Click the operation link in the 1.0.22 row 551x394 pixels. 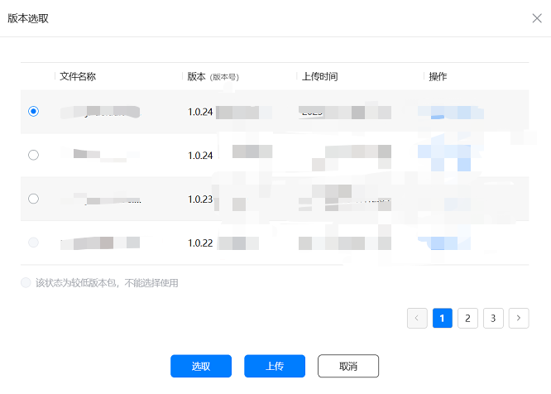pos(444,243)
